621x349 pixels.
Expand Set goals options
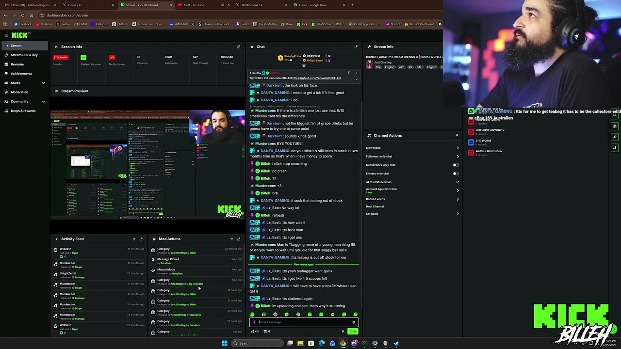click(x=458, y=214)
